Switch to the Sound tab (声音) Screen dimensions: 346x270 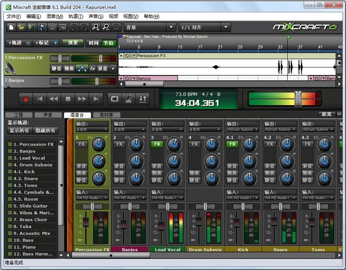click(48, 115)
